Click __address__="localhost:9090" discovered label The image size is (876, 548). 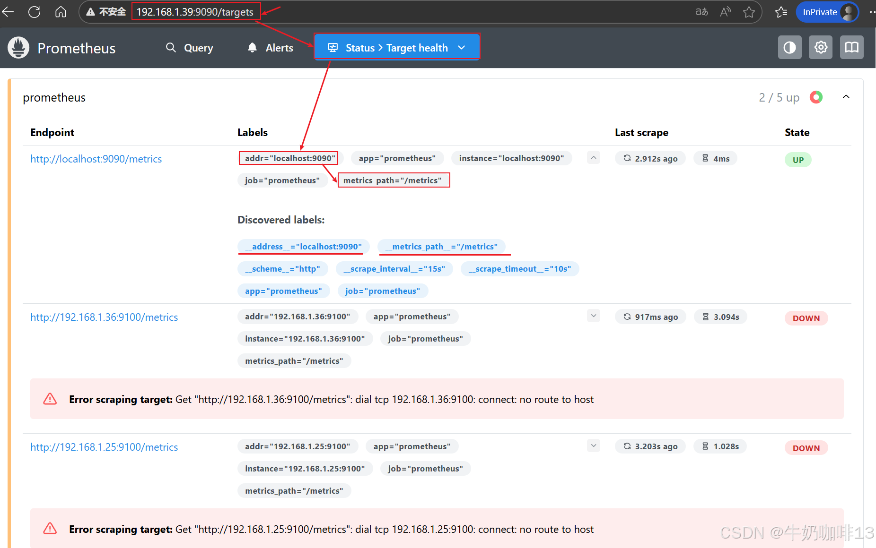[x=304, y=247]
